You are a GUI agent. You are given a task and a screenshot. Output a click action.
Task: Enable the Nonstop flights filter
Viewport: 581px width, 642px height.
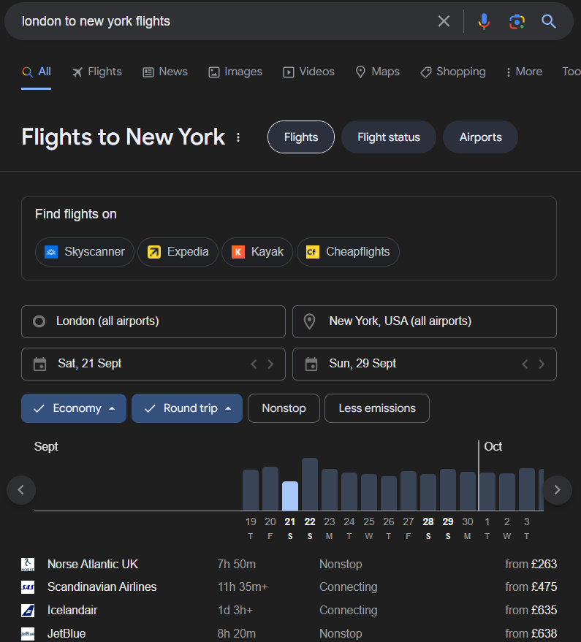click(x=284, y=408)
